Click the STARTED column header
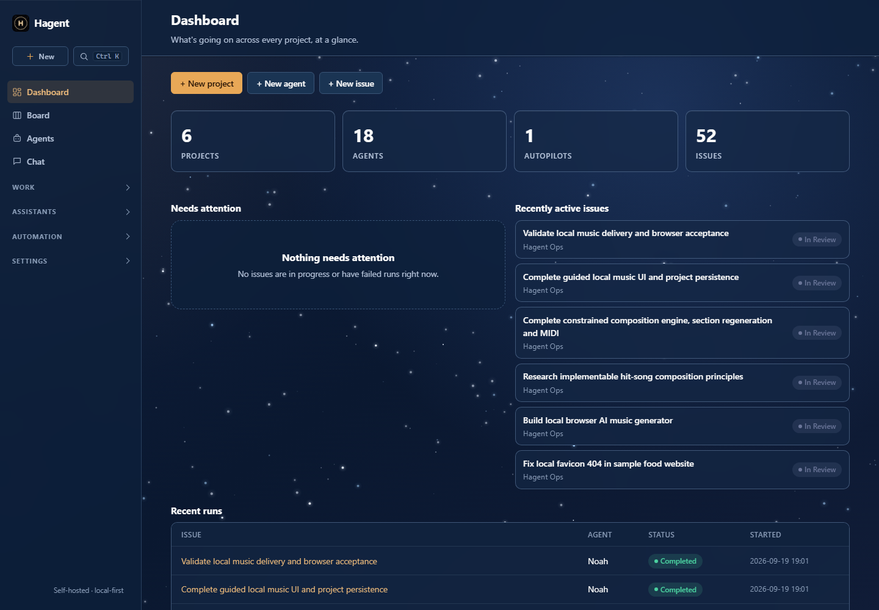 click(765, 535)
